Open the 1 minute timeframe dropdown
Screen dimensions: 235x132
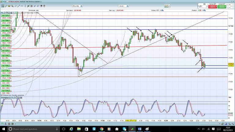(x=123, y=6)
